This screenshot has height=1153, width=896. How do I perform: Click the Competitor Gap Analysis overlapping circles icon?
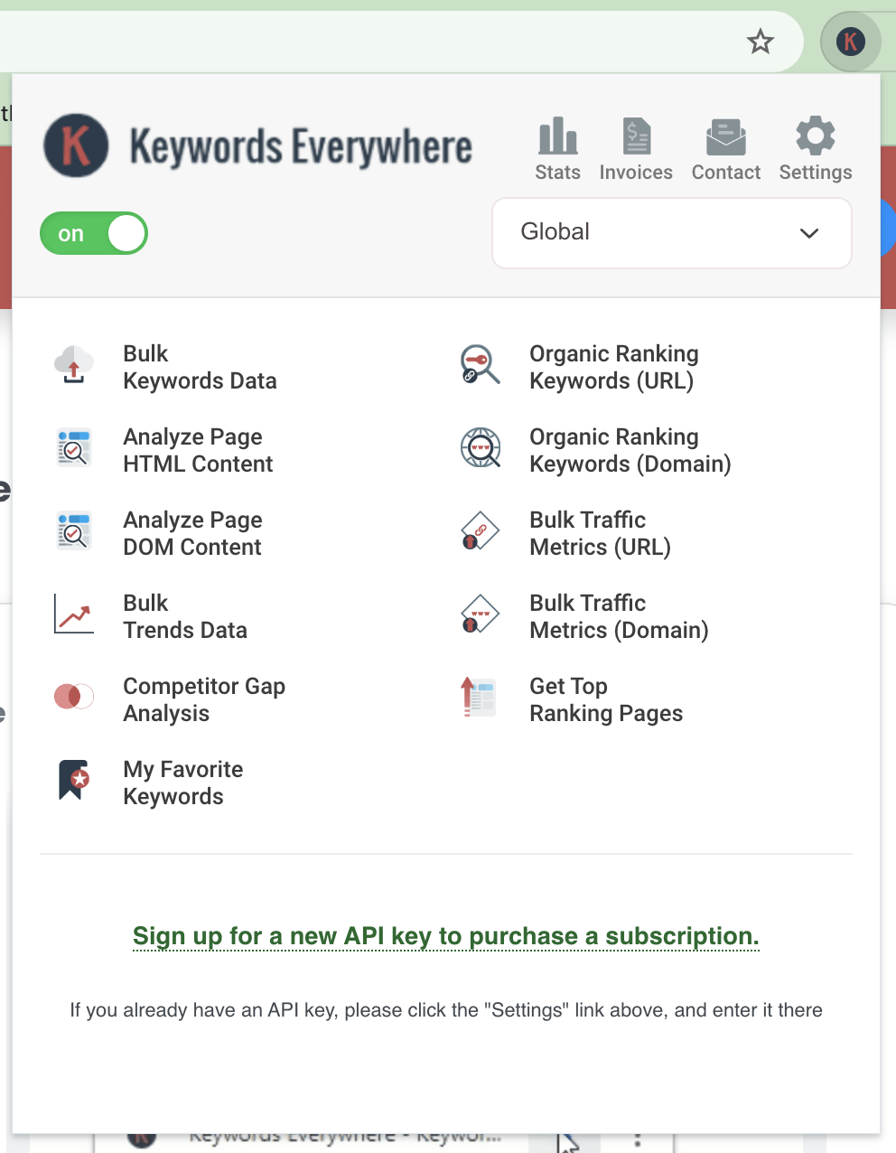(74, 697)
